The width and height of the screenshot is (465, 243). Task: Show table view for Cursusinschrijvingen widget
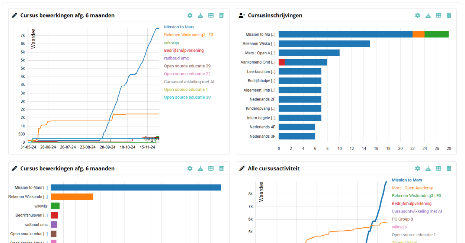click(439, 15)
